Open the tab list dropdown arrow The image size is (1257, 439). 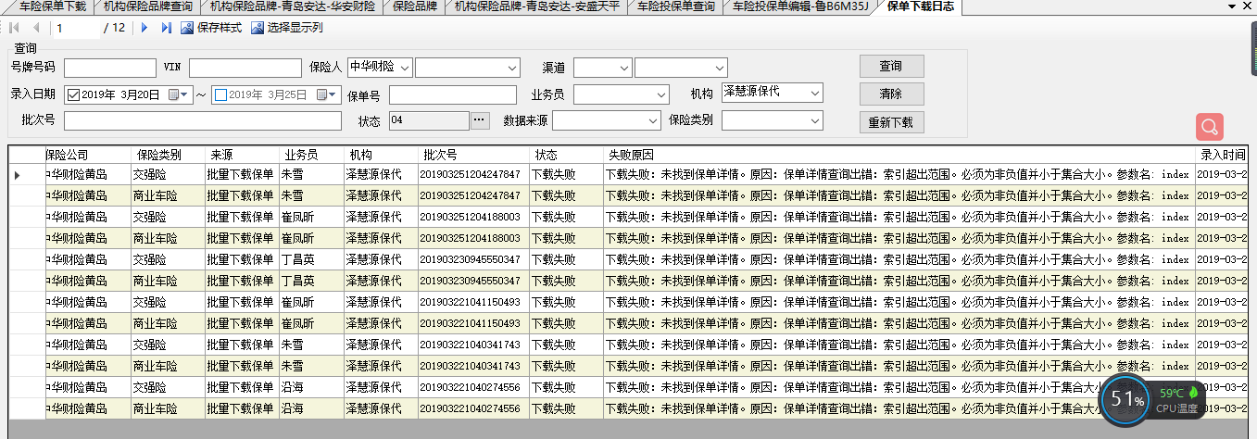click(1233, 7)
